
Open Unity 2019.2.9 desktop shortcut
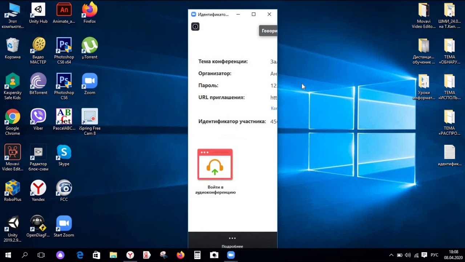click(x=12, y=229)
